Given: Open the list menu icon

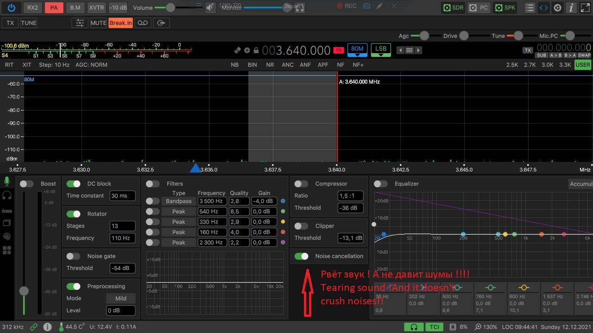Looking at the screenshot, I should [x=530, y=8].
